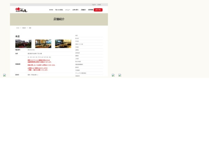Go to HOME via the breadcrumb
The width and height of the screenshot is (209, 156).
[x=18, y=28]
